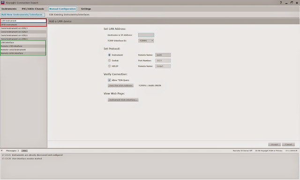Click the Instrument Remote Name field
The image size is (300, 180).
(163, 55)
